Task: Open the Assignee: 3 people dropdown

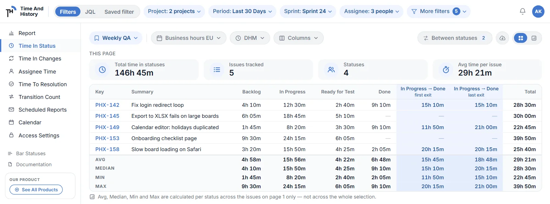Action: tap(372, 11)
